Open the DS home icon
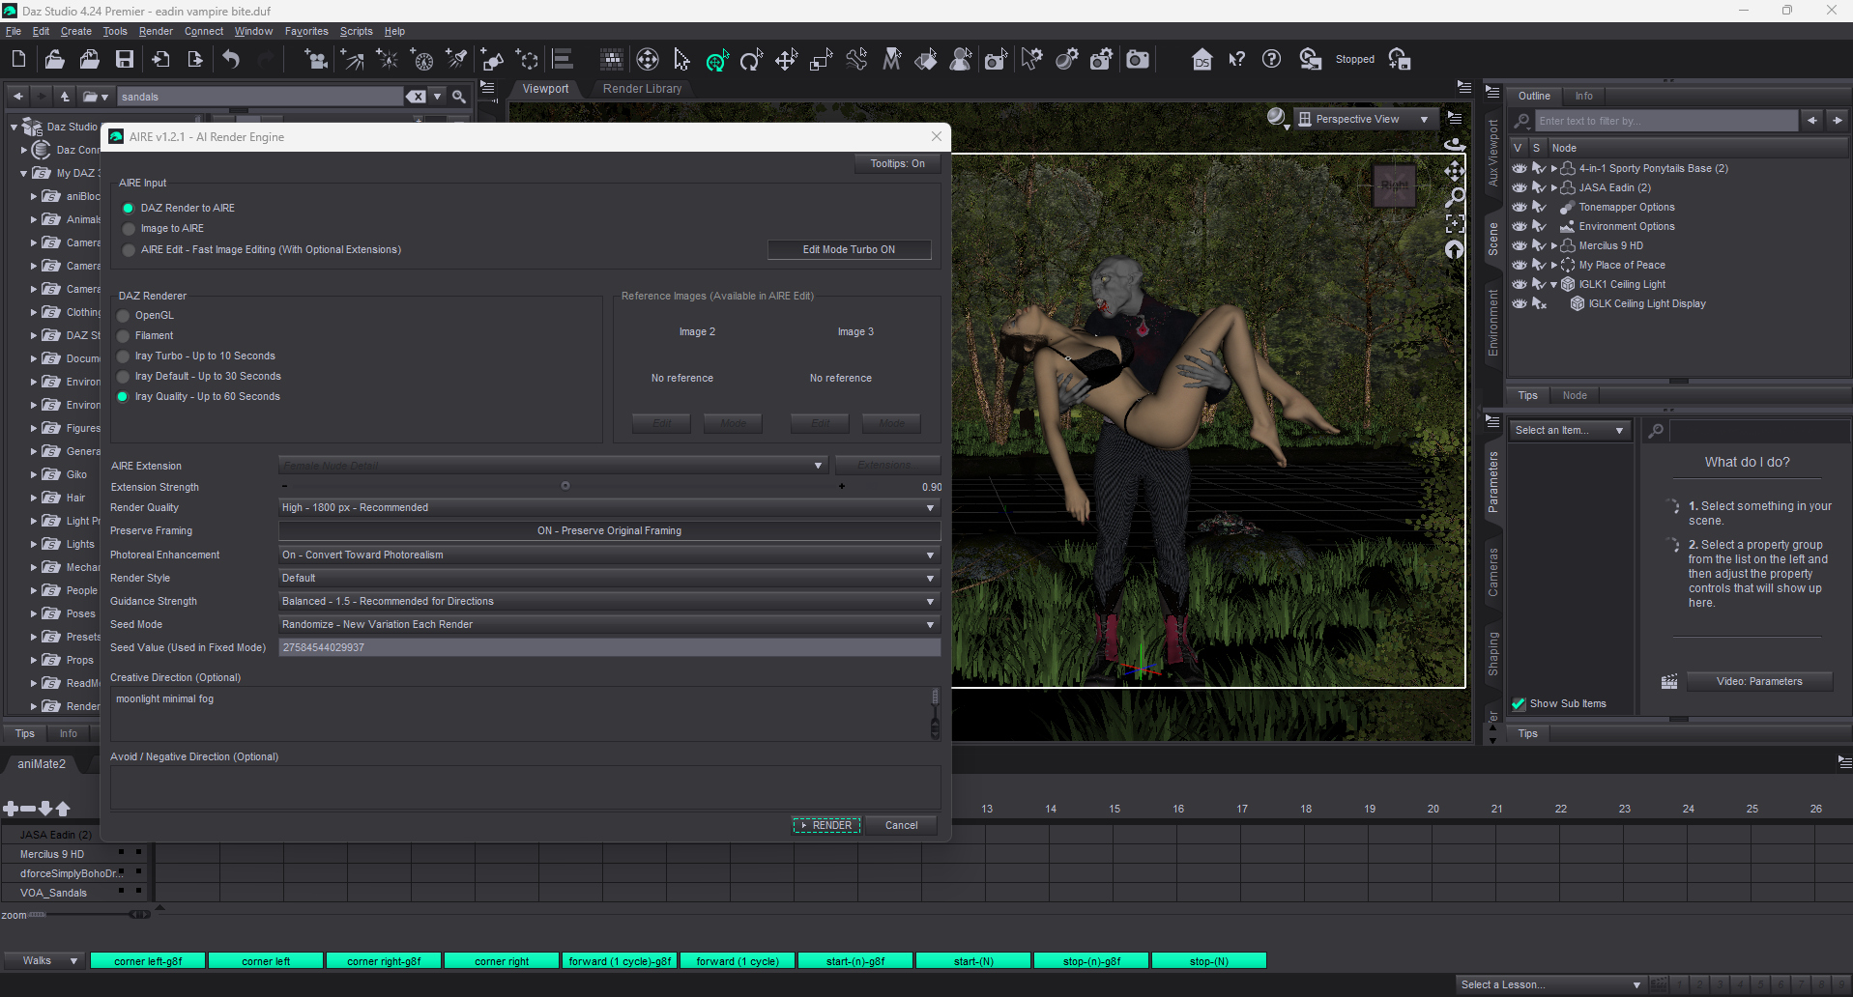Image resolution: width=1853 pixels, height=997 pixels. point(1202,60)
